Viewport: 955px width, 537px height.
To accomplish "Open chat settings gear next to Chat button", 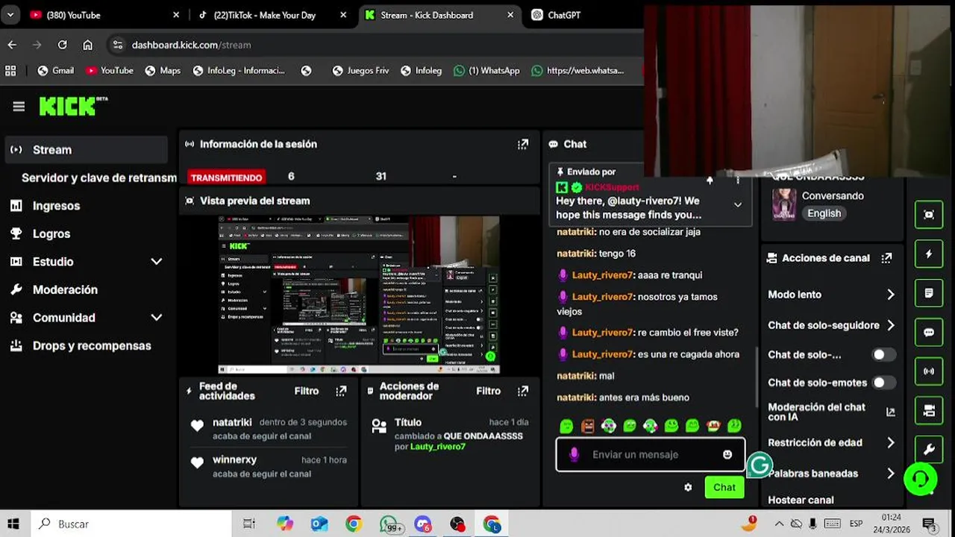I will (x=688, y=487).
